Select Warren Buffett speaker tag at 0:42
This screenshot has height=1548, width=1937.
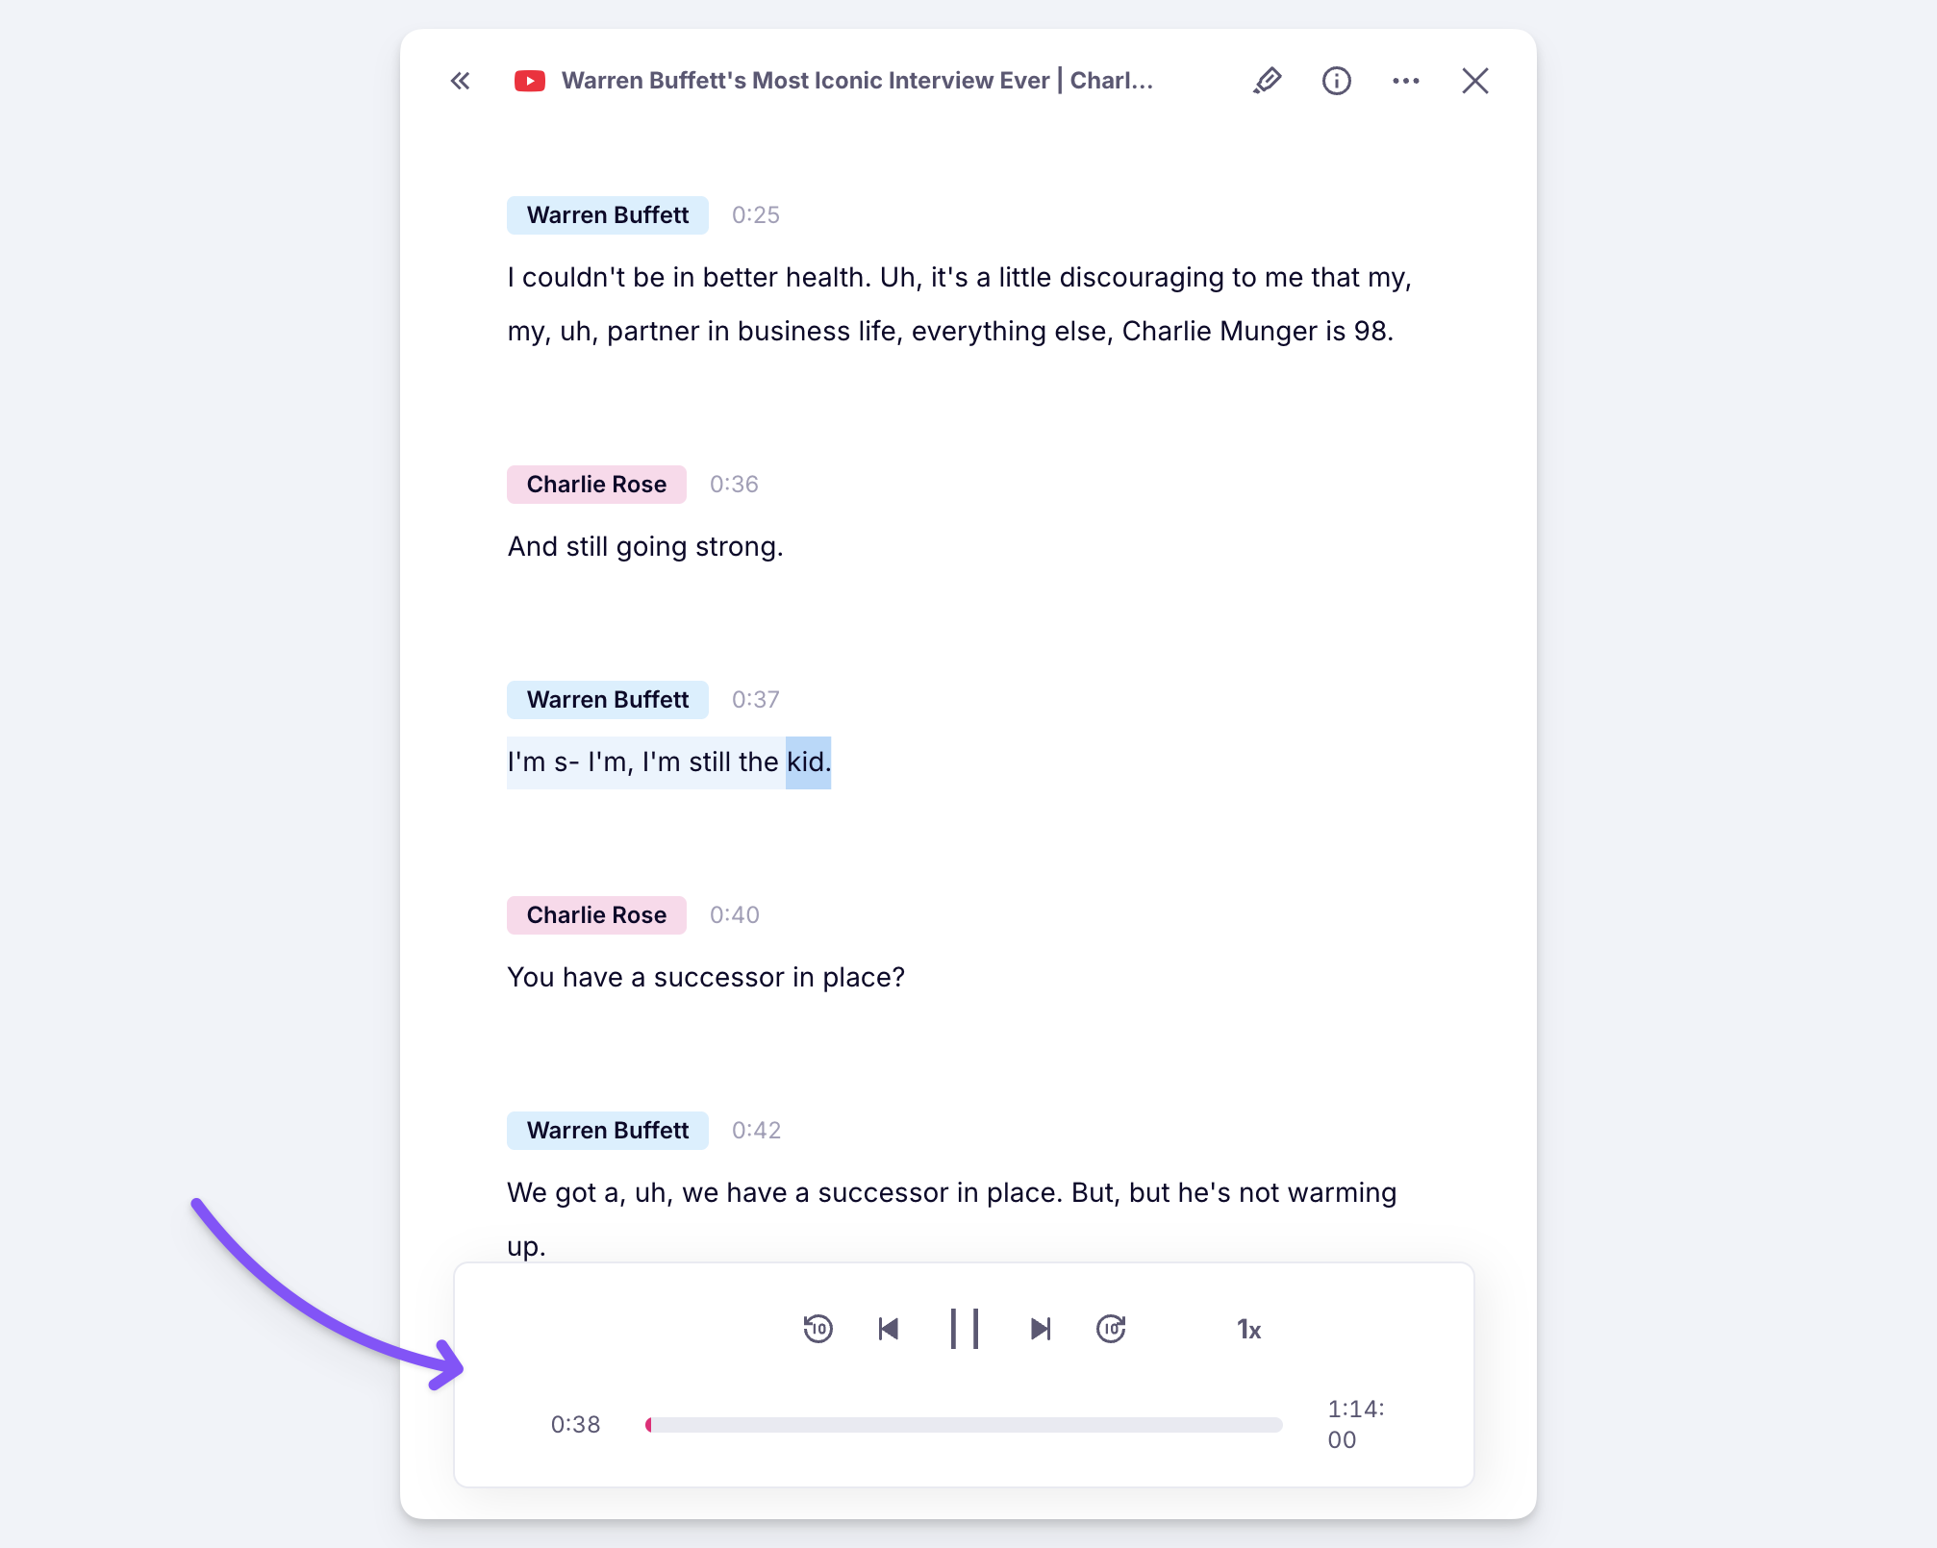coord(607,1131)
